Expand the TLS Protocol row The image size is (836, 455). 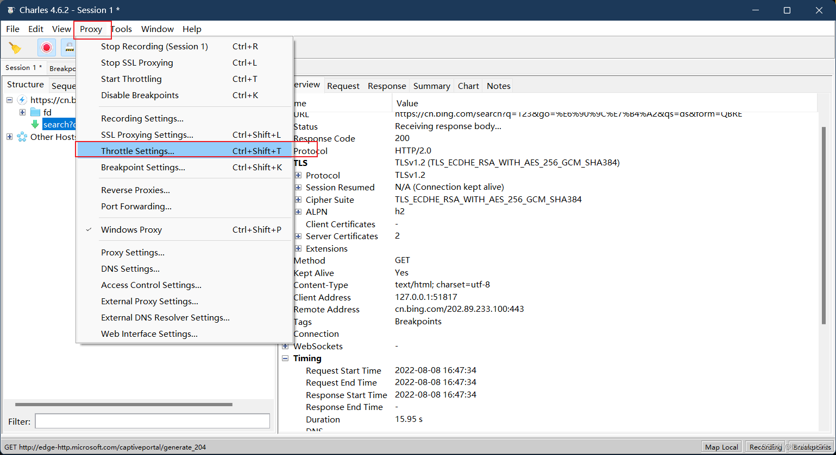point(298,175)
